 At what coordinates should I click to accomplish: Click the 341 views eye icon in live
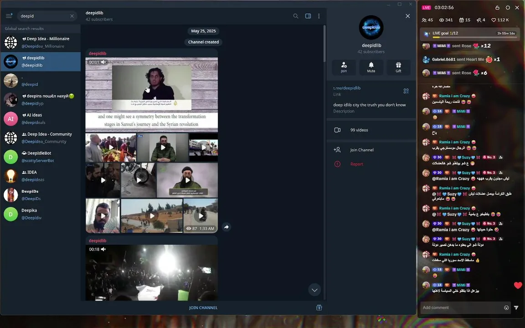tap(446, 20)
